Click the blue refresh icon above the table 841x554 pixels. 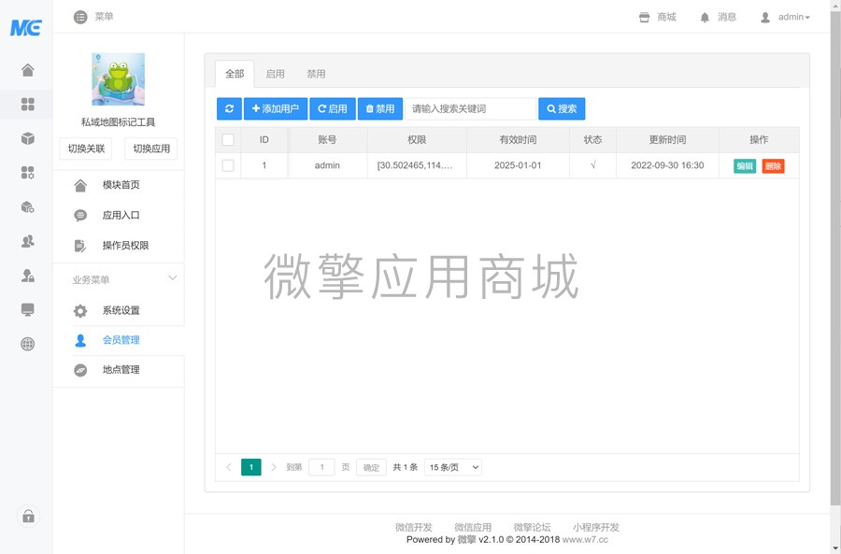[228, 108]
